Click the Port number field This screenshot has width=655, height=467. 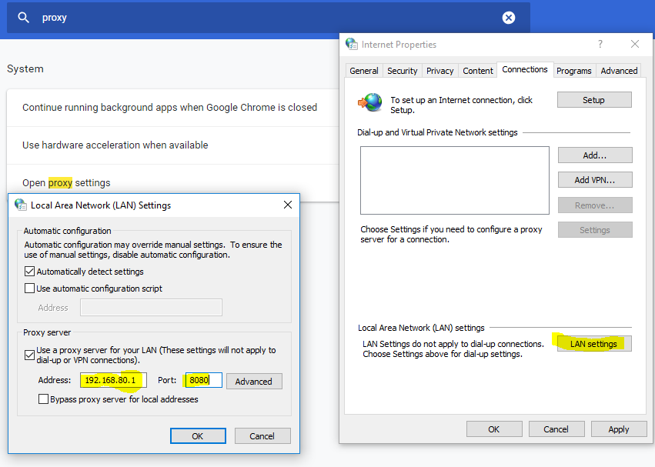click(203, 381)
